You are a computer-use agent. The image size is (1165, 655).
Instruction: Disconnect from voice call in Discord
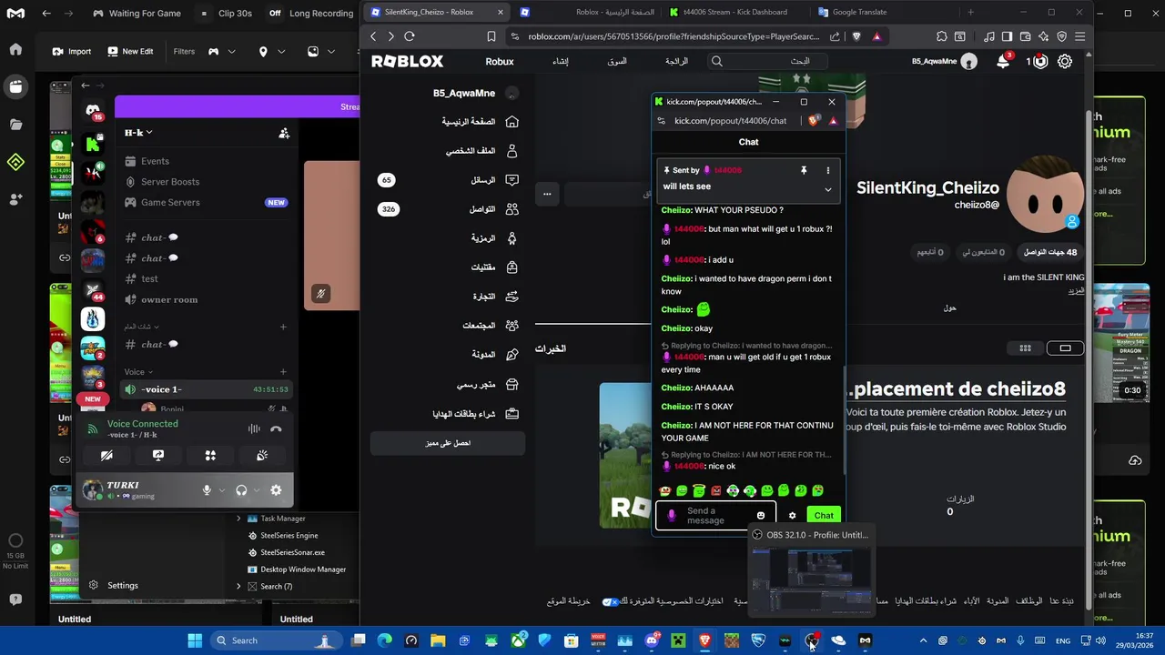[276, 429]
